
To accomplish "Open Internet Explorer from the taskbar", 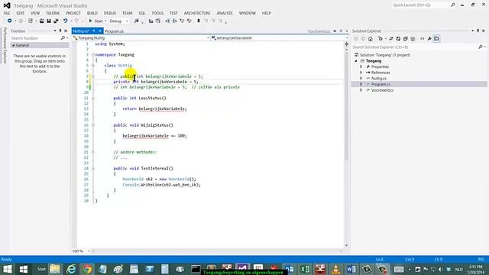I will pyautogui.click(x=71, y=269).
